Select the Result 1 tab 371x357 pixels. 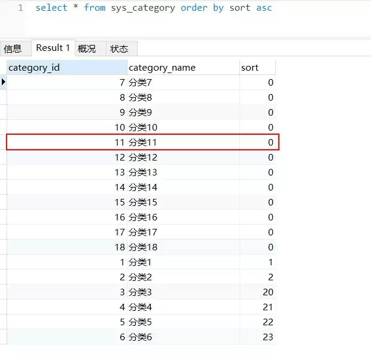53,48
